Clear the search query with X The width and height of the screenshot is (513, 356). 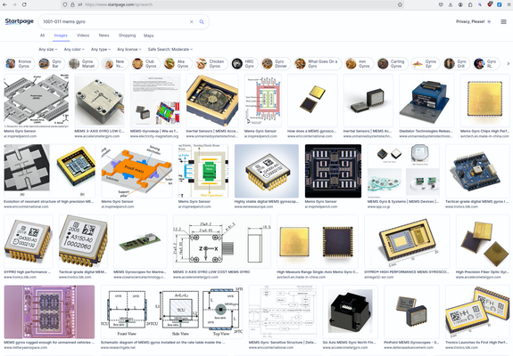[x=192, y=22]
